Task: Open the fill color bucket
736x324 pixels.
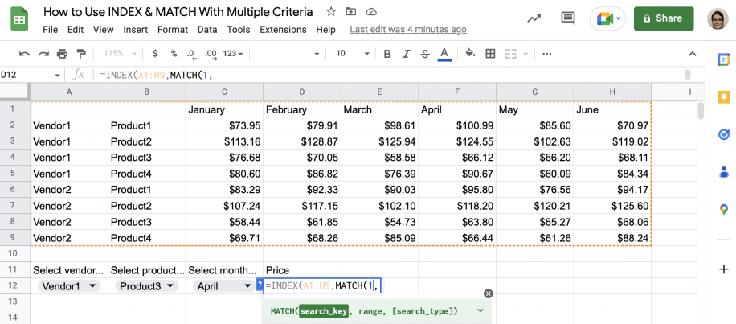Action: tap(470, 54)
